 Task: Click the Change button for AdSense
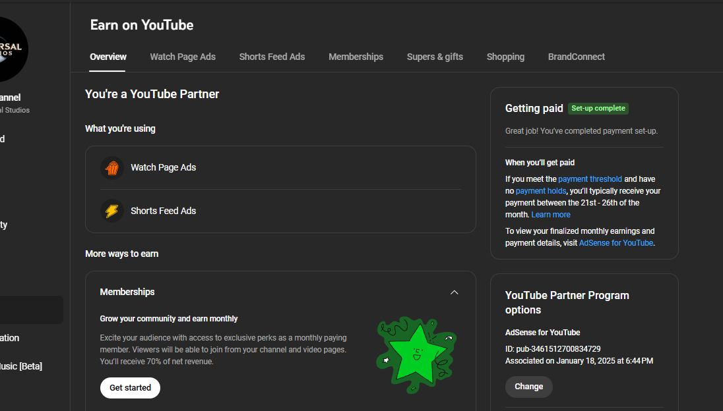[529, 387]
